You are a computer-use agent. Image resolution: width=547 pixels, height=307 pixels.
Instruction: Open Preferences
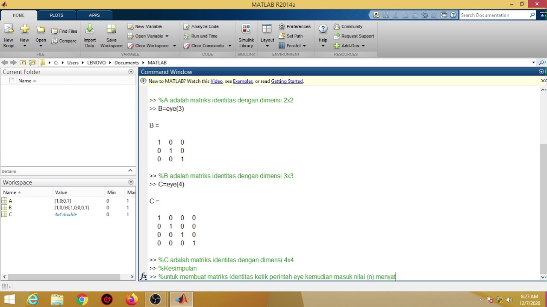point(295,26)
